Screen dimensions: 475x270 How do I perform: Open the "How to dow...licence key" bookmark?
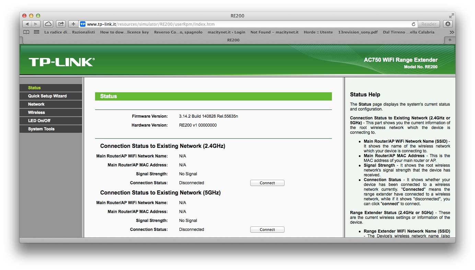click(124, 32)
